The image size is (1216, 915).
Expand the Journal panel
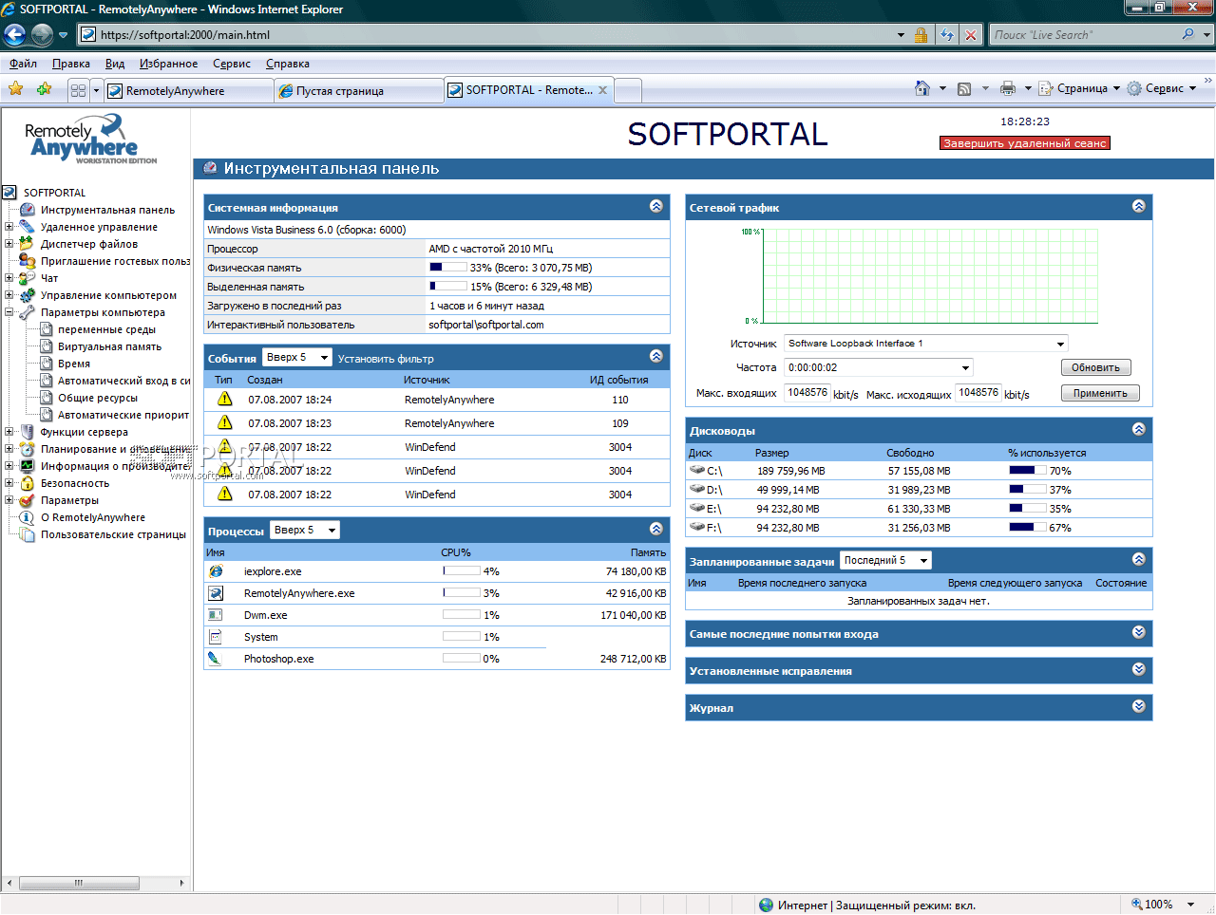[x=1138, y=706]
